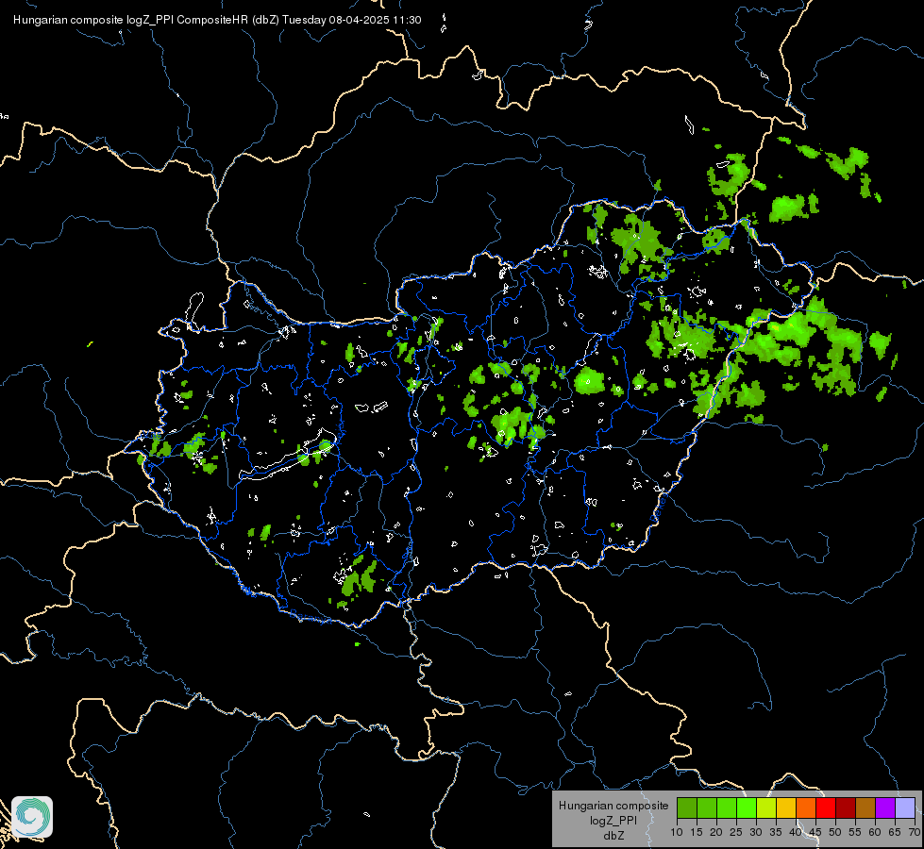Click the 'dbZ' unit label in legend
This screenshot has height=849, width=924.
tap(613, 836)
